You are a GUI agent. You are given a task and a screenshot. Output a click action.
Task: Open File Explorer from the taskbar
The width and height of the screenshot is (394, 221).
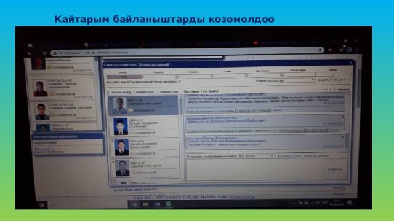click(x=145, y=204)
